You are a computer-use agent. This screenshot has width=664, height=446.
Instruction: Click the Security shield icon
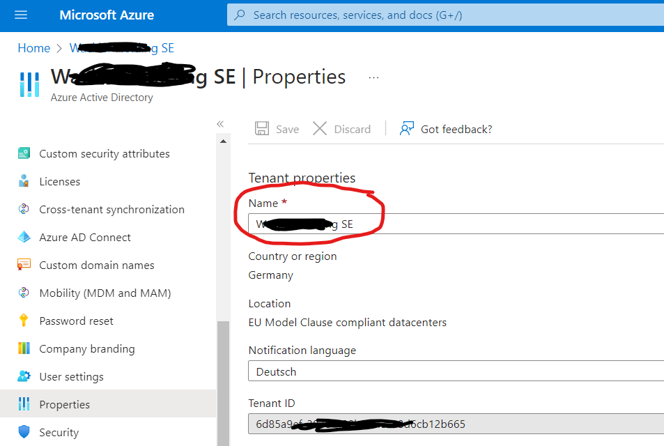[24, 431]
